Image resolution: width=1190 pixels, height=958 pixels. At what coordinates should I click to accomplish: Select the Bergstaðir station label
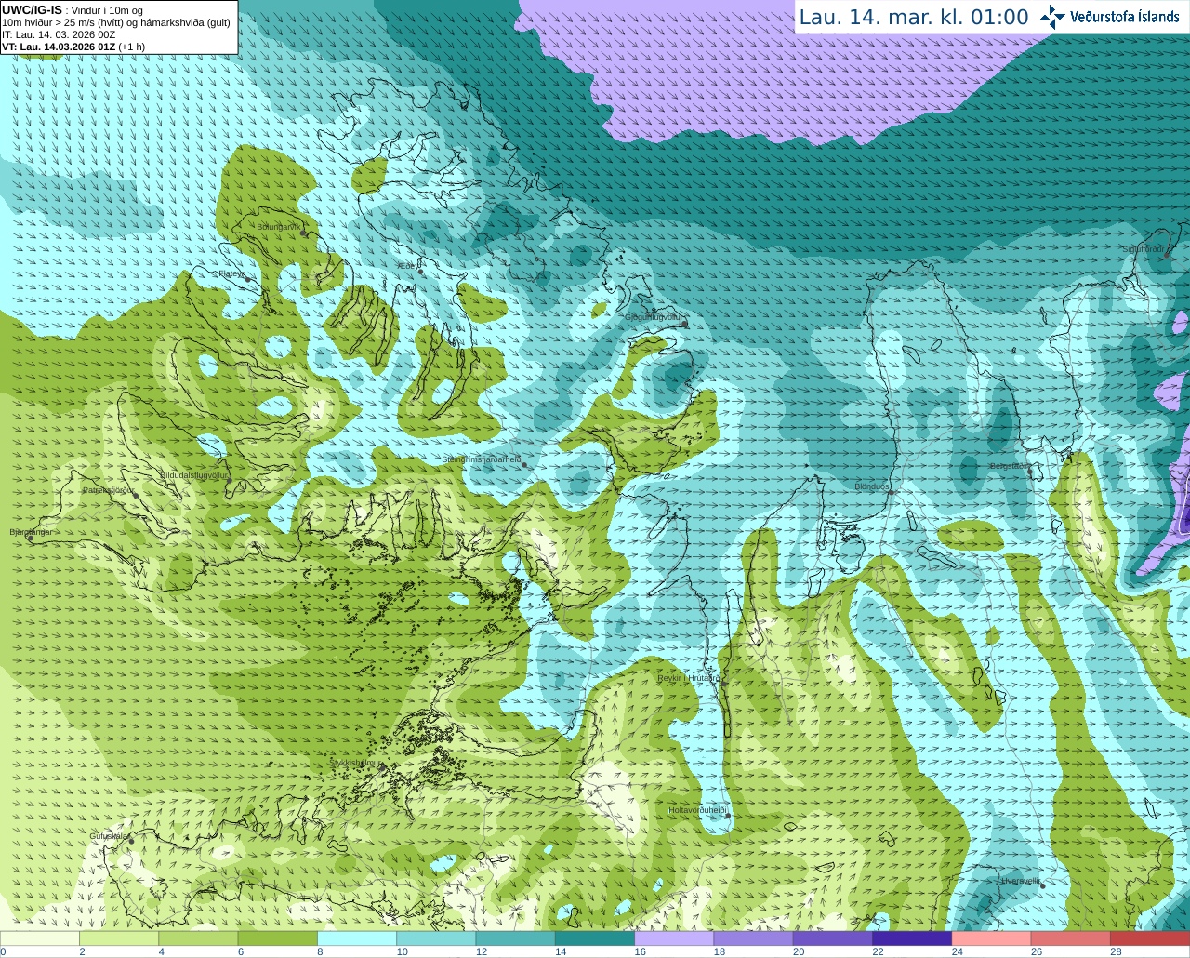coord(1009,466)
